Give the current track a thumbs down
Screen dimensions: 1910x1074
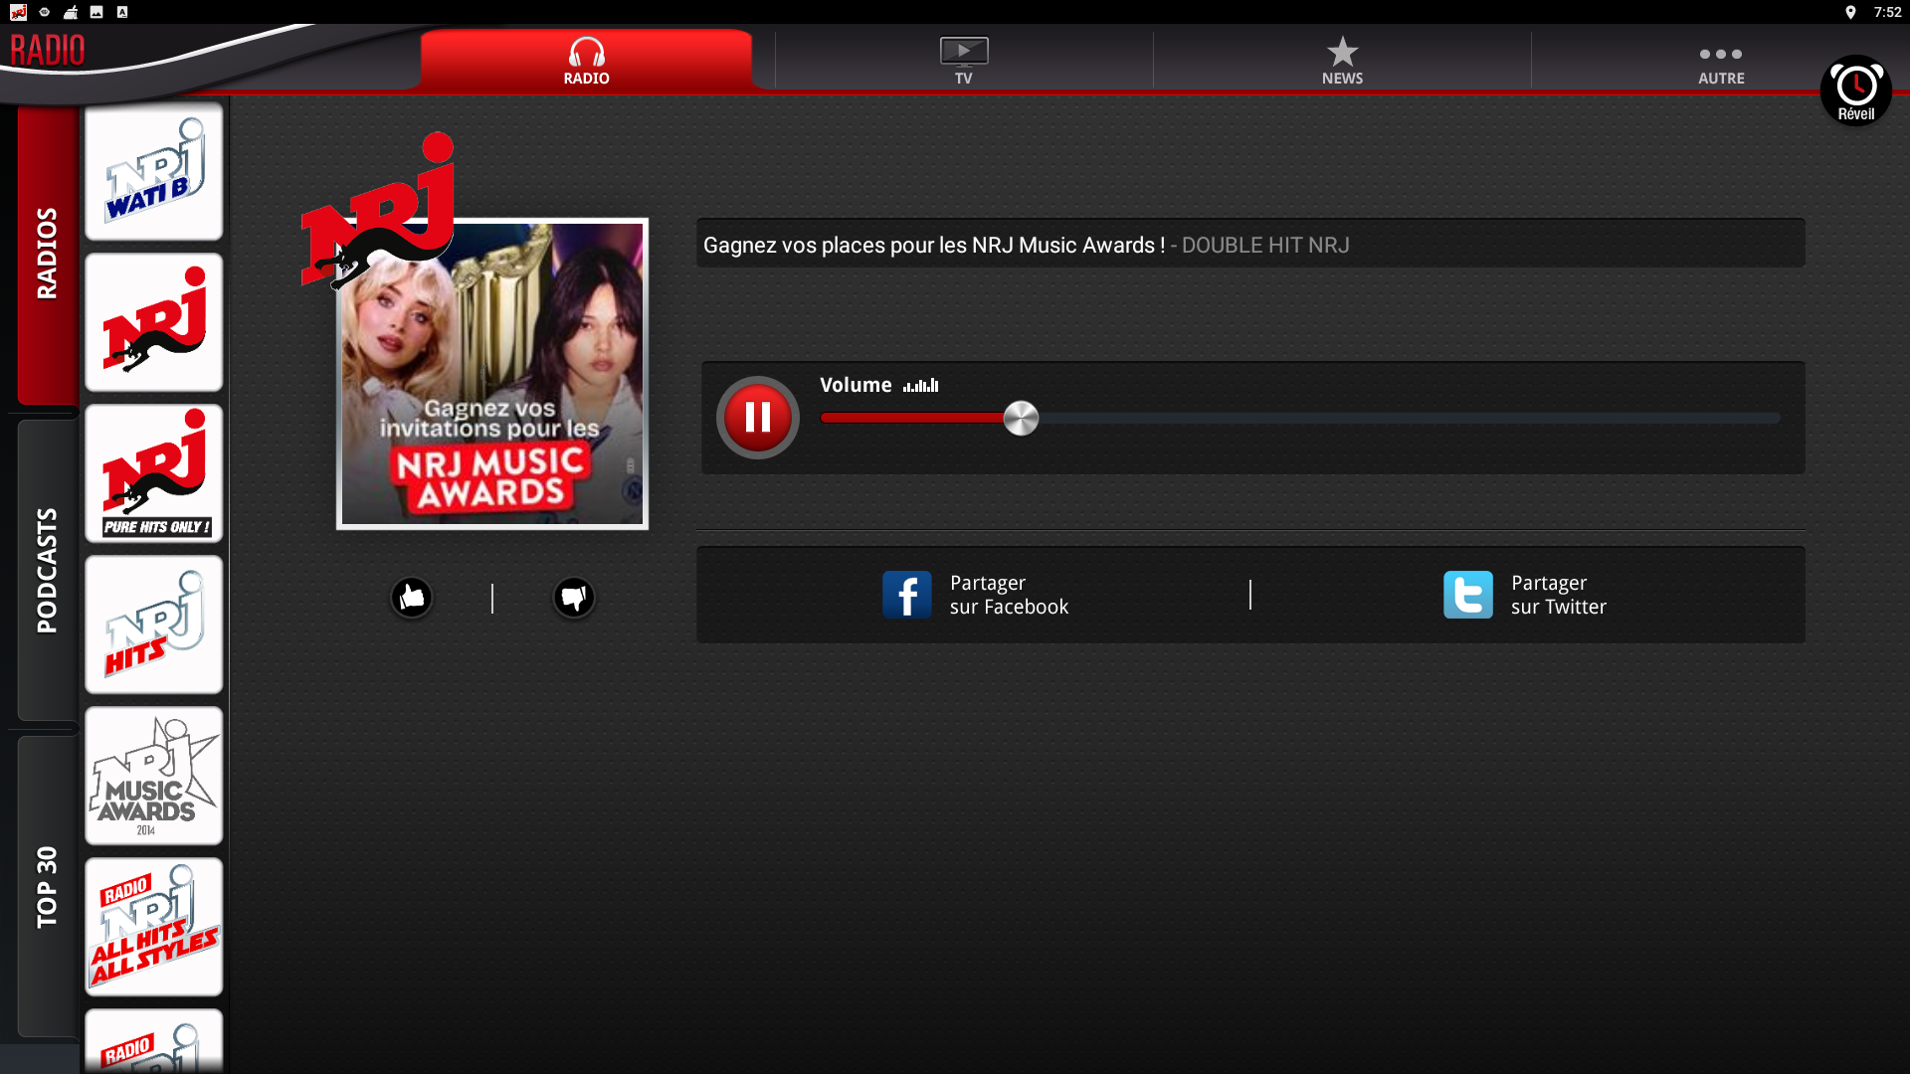point(574,597)
